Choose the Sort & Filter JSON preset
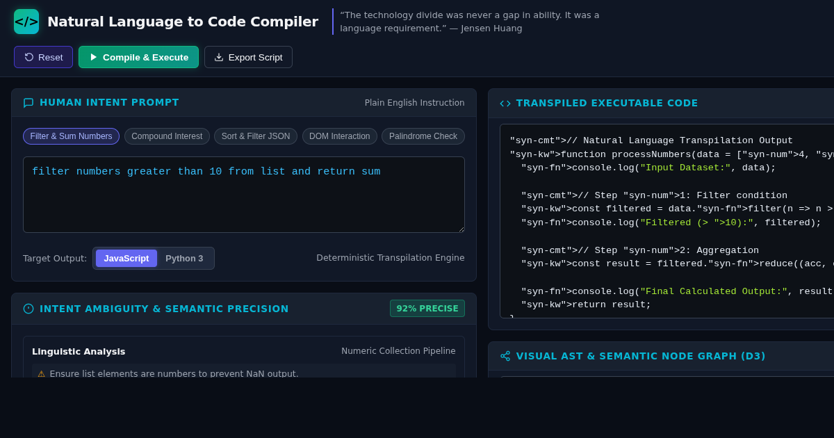Image resolution: width=834 pixels, height=438 pixels. pos(256,136)
